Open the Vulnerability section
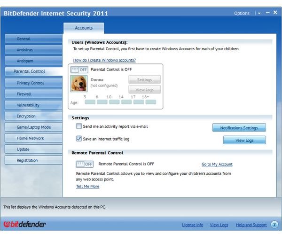 coord(34,105)
